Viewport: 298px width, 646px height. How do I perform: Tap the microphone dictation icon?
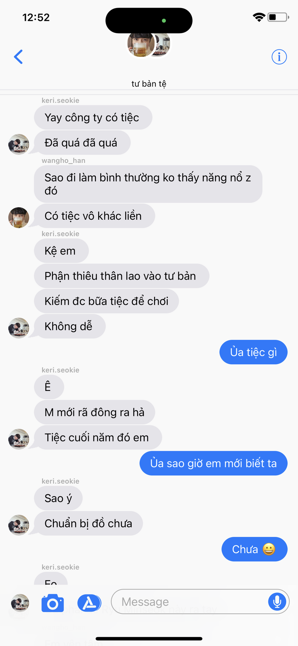(277, 602)
